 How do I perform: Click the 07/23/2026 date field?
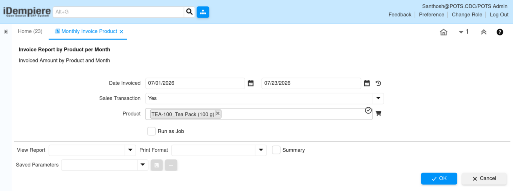tap(311, 83)
